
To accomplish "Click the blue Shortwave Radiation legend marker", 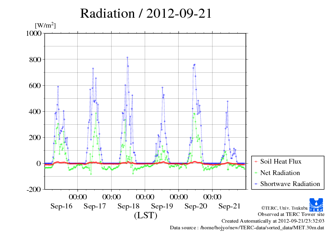I will 256,184.
